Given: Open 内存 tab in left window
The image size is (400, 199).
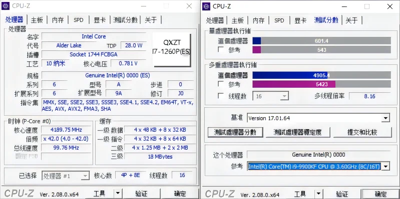Looking at the screenshot, I should 58,20.
